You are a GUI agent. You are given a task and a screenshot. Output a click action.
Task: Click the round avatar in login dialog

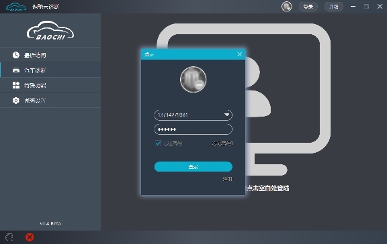193,80
